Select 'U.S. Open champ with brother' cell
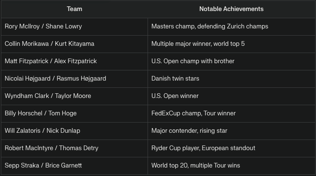 (231, 61)
